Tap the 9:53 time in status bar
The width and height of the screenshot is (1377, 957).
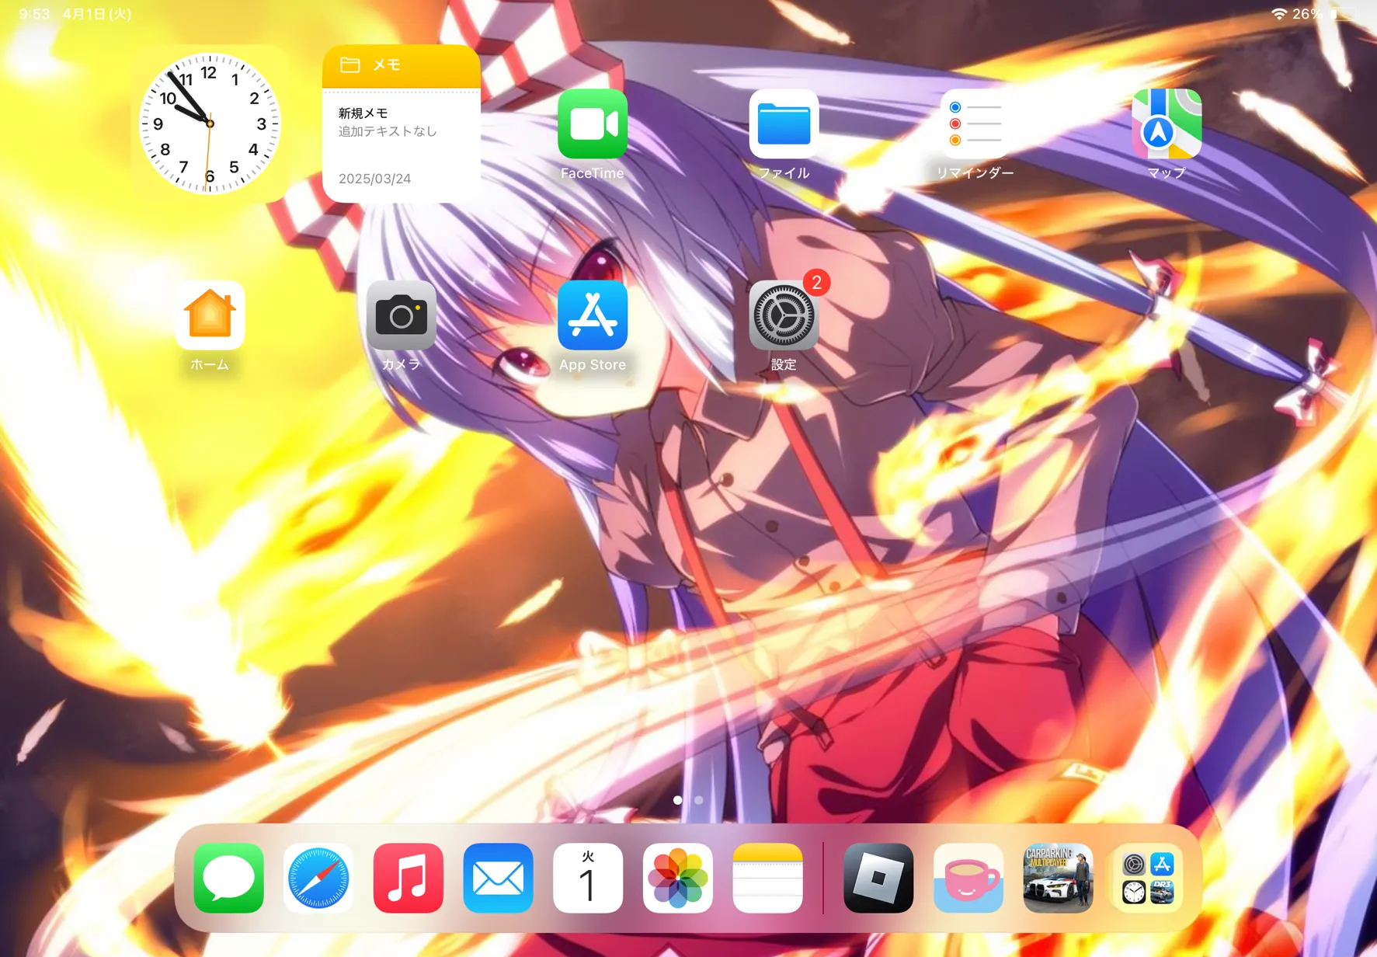coord(34,14)
